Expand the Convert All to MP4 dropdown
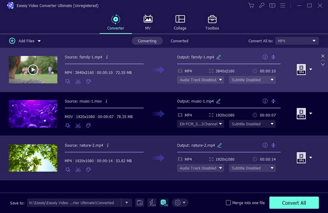This screenshot has width=328, height=213. pyautogui.click(x=297, y=41)
